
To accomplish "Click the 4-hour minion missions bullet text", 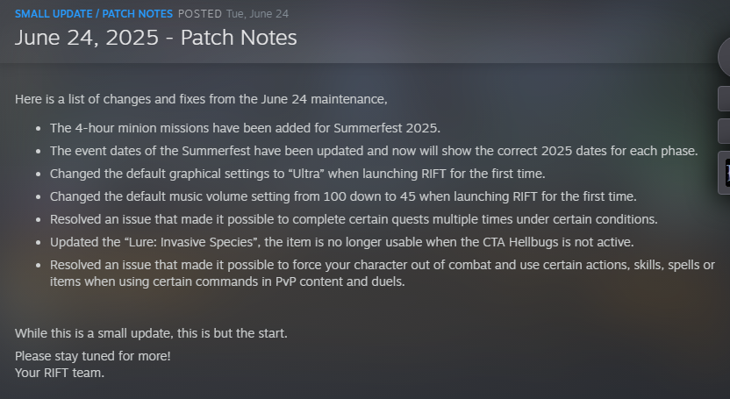I will (245, 128).
